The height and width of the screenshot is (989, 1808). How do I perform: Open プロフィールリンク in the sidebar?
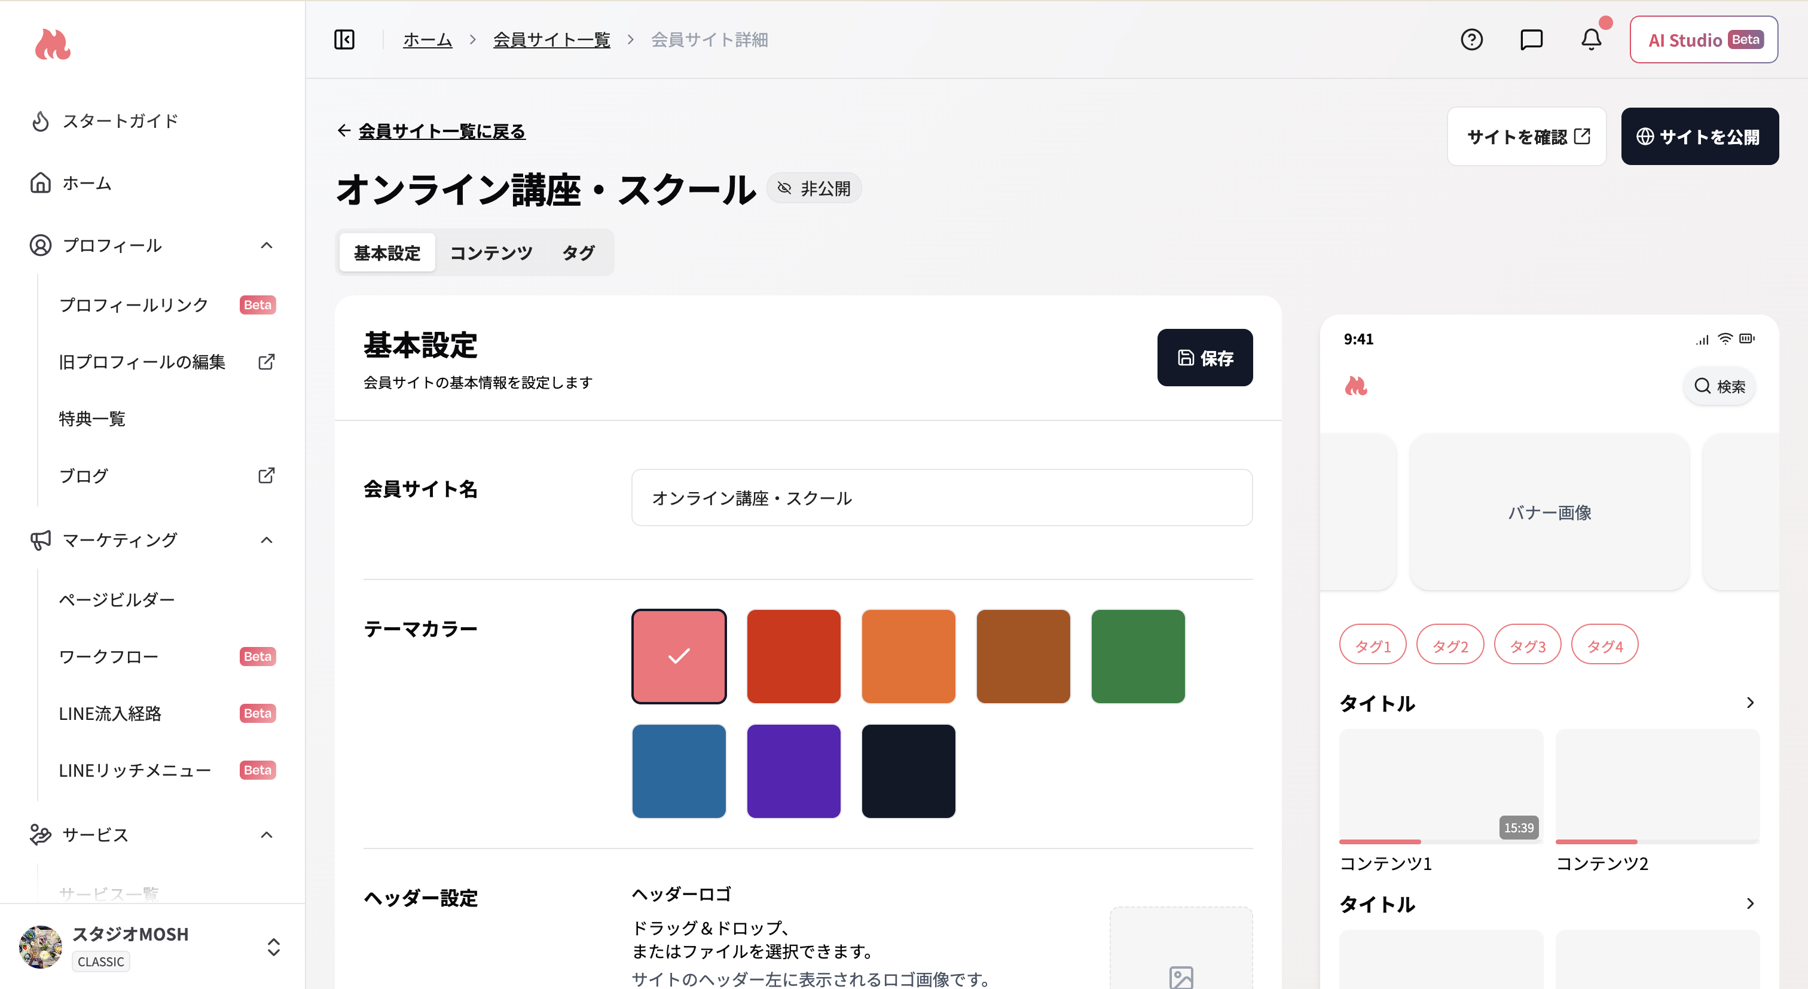[x=133, y=304]
